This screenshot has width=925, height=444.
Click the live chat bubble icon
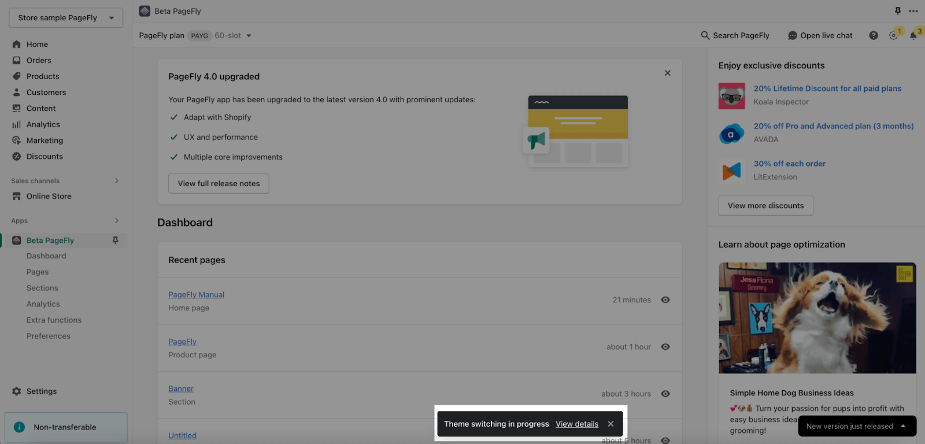793,36
